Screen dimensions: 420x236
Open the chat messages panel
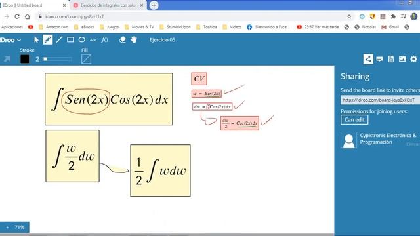point(379,59)
